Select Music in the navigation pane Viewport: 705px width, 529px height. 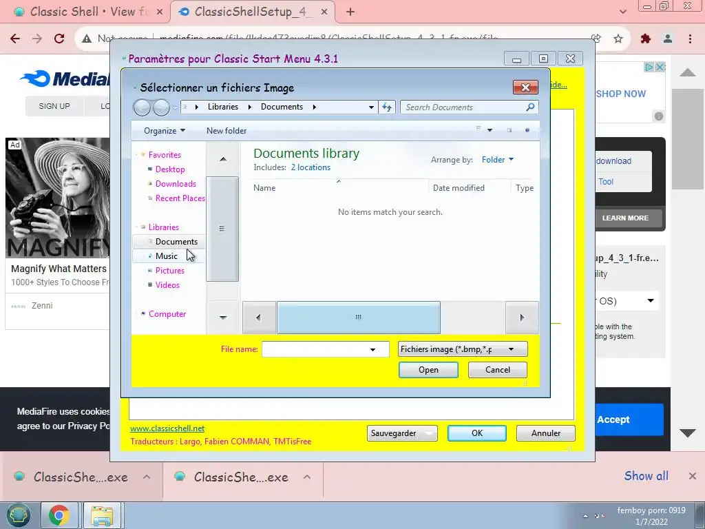167,256
